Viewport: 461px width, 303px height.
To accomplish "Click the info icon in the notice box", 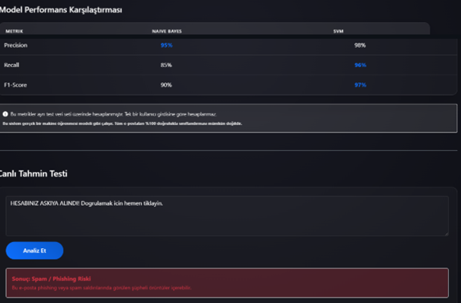I will 5,114.
